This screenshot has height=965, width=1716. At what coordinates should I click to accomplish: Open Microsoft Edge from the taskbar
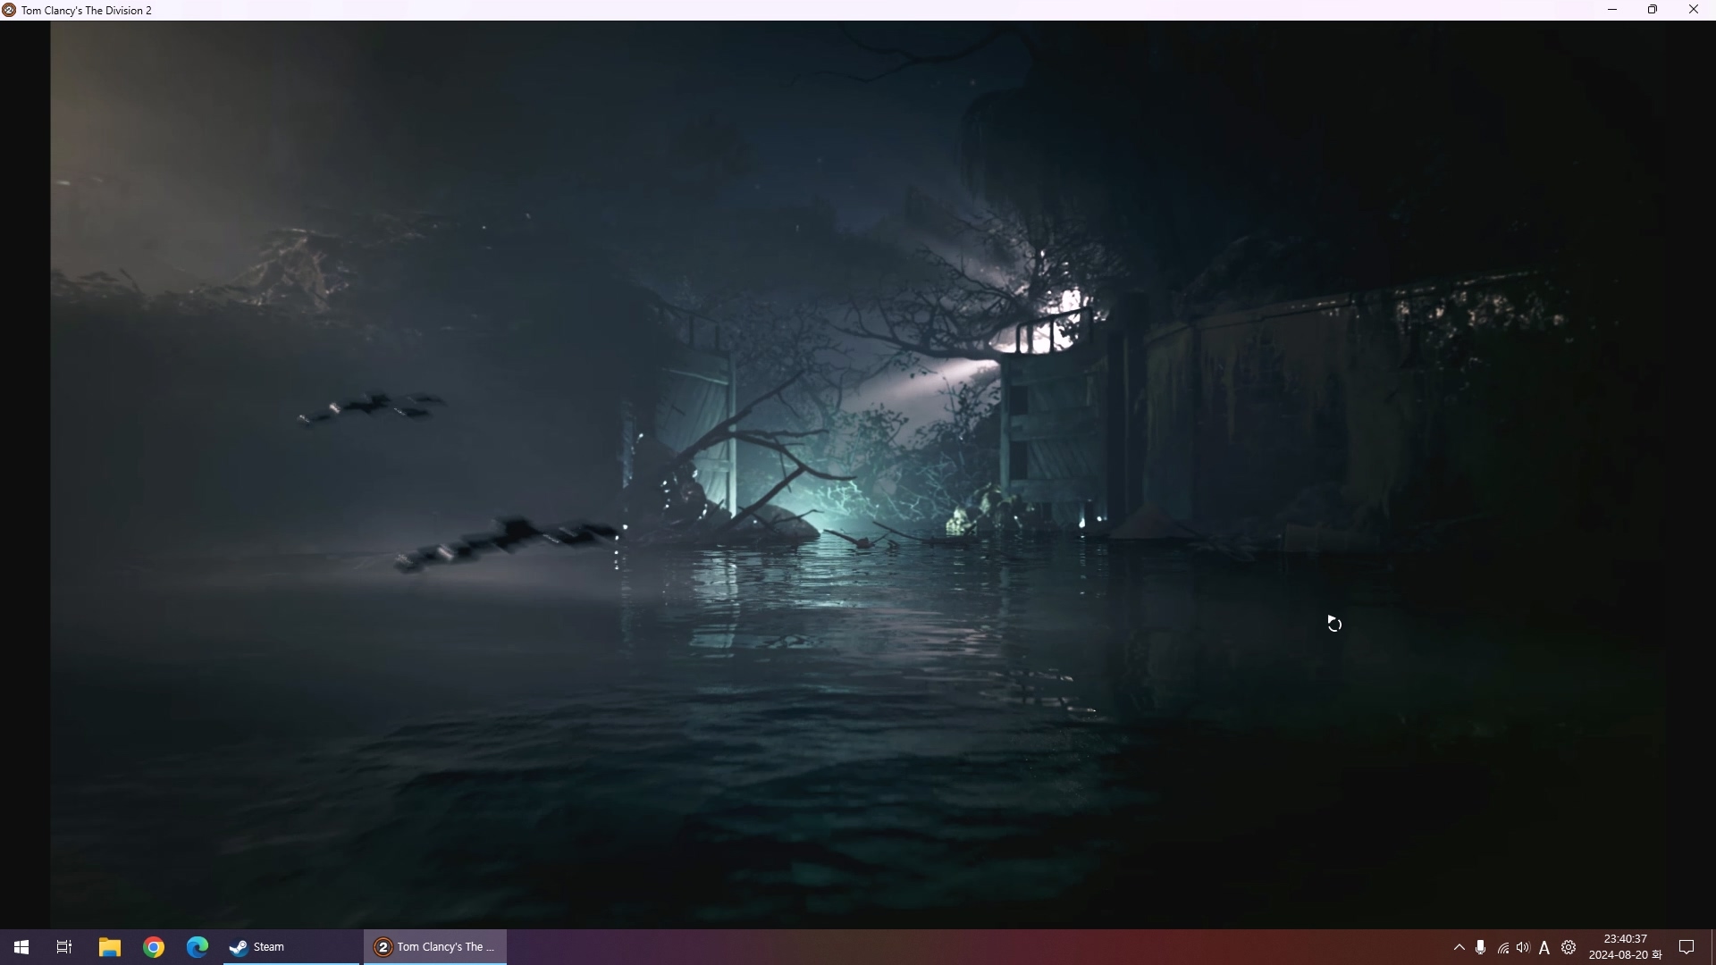198,947
